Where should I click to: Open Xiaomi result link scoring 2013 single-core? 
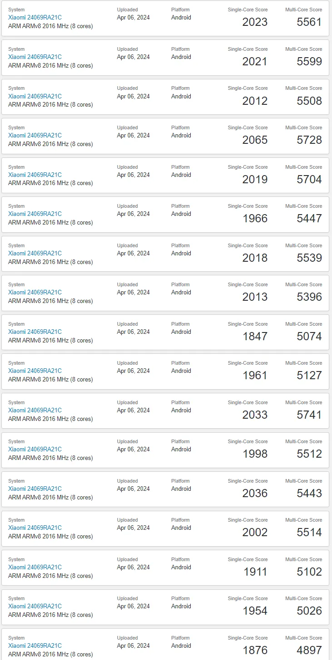pos(35,293)
